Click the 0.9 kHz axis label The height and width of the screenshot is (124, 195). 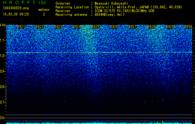tap(2, 71)
